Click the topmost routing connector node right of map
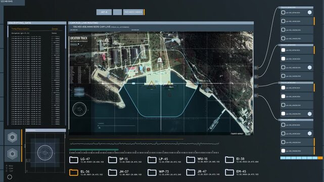This screenshot has height=182, width=324. tap(256, 68)
